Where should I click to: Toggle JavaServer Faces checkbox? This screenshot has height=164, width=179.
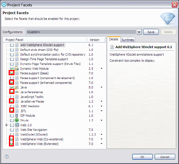12,101
